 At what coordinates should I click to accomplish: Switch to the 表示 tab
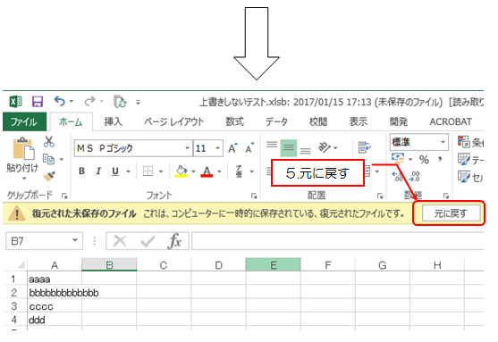(x=359, y=121)
